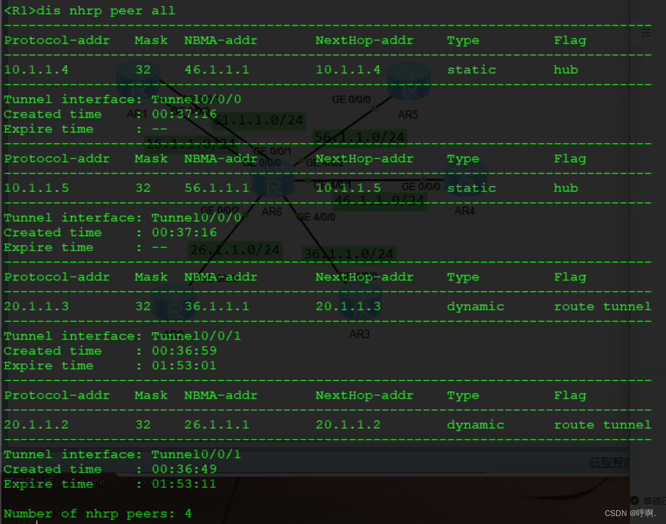Click the CSDN @呼啊 watermark link
666x524 pixels.
pos(629,513)
